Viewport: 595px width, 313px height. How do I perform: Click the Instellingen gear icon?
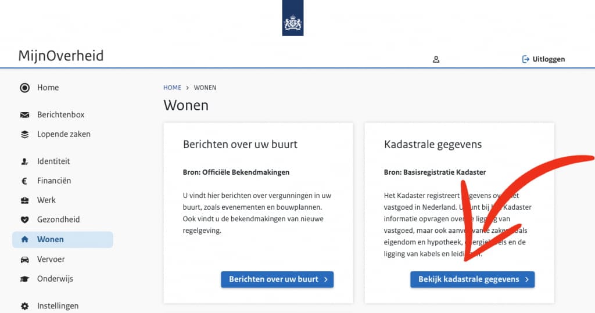[24, 306]
